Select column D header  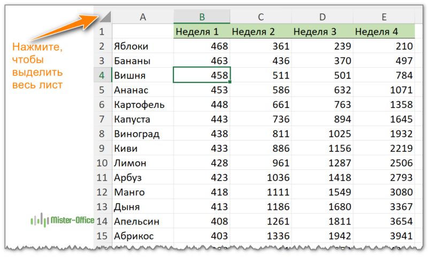pos(322,17)
